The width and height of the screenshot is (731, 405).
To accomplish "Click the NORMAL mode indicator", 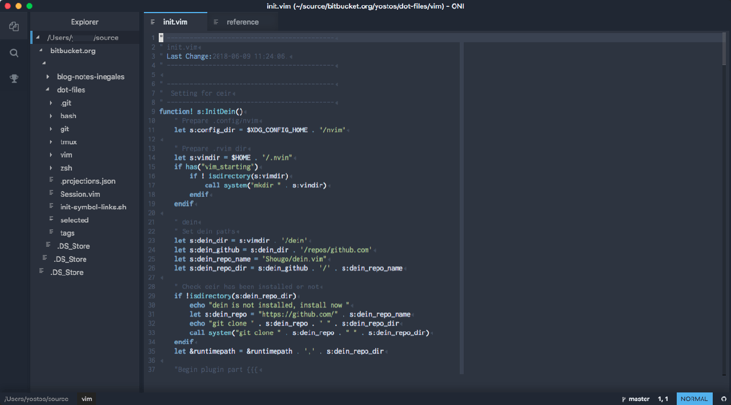I will point(694,399).
